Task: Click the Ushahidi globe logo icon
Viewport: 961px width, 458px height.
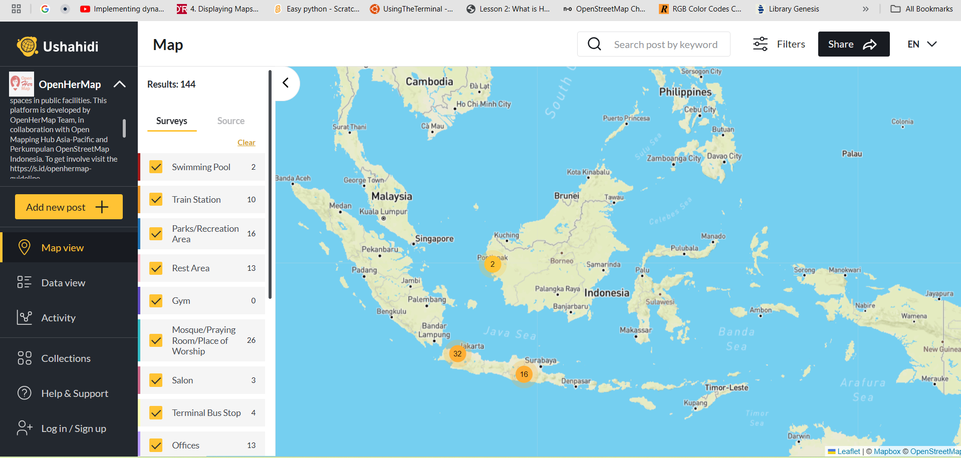Action: (x=27, y=46)
